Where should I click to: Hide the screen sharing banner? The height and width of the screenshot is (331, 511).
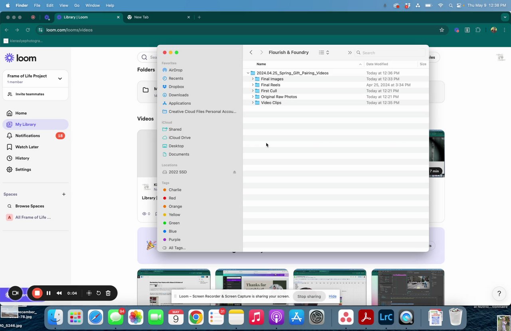tap(333, 296)
